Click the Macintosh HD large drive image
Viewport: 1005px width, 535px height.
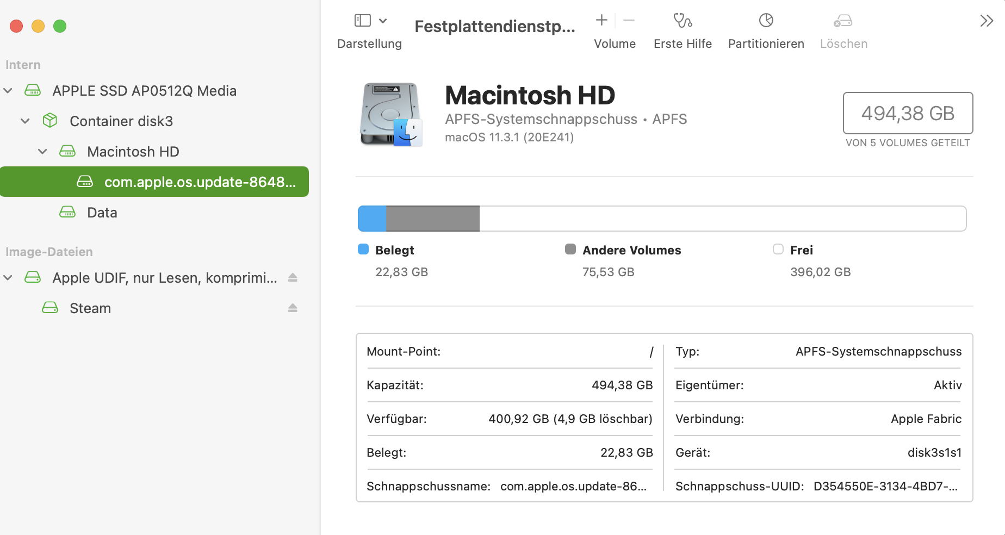(391, 114)
